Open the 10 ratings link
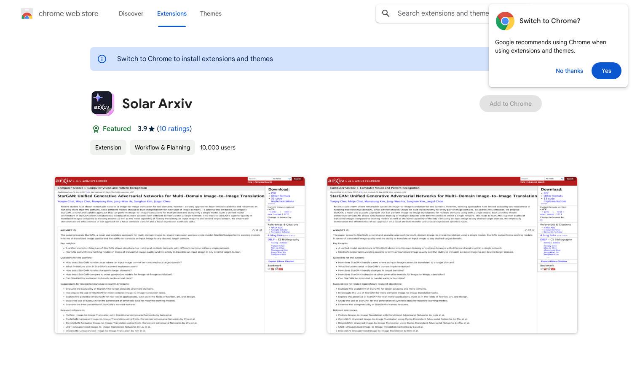The image size is (632, 379). 174,129
